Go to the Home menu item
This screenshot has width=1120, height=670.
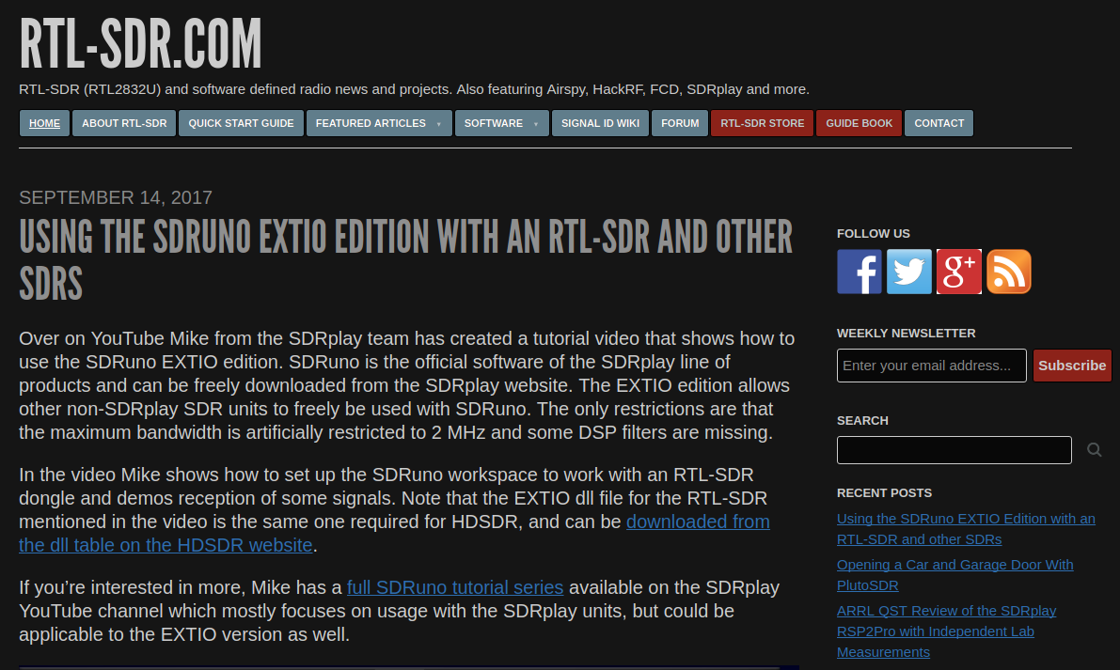(x=44, y=123)
